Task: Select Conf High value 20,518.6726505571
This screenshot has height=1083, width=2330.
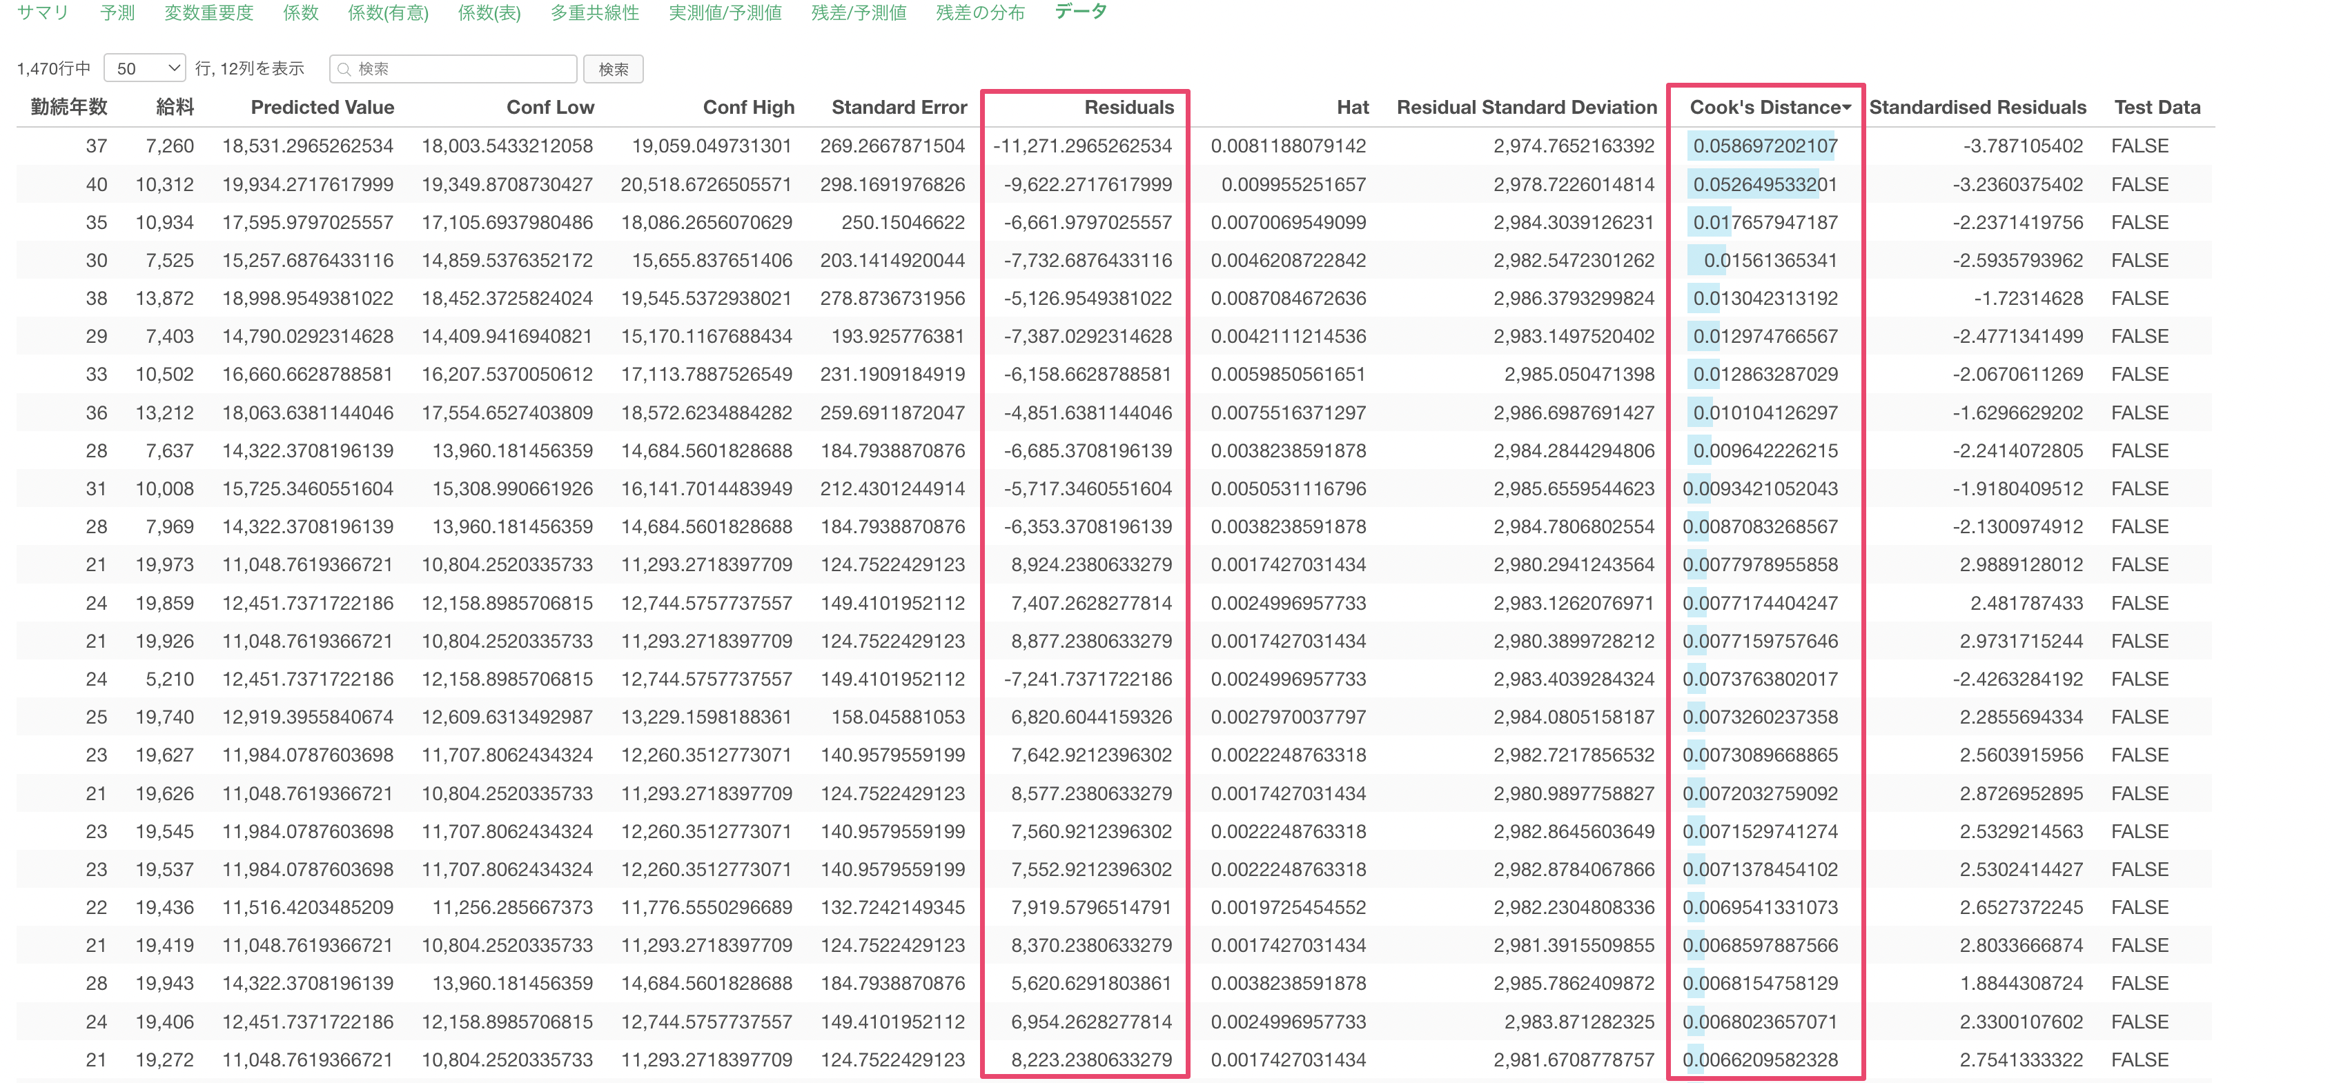Action: click(705, 184)
